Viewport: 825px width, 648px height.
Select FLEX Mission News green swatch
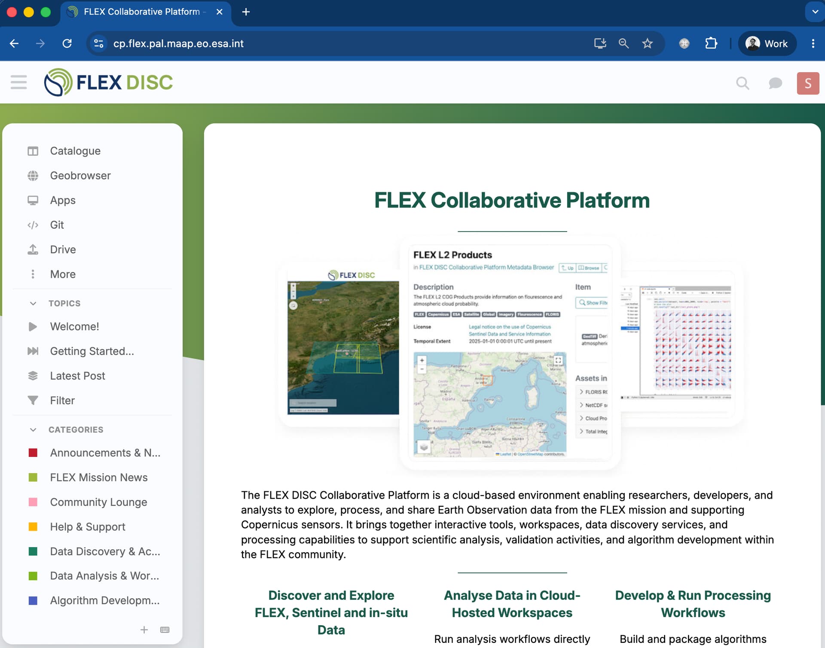[33, 477]
